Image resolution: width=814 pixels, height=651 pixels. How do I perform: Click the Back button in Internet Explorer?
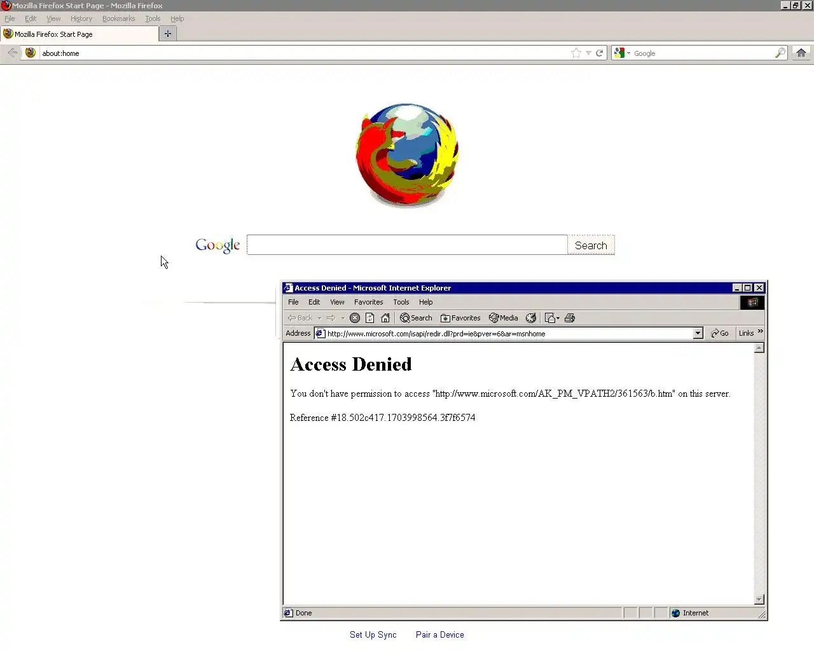(300, 318)
